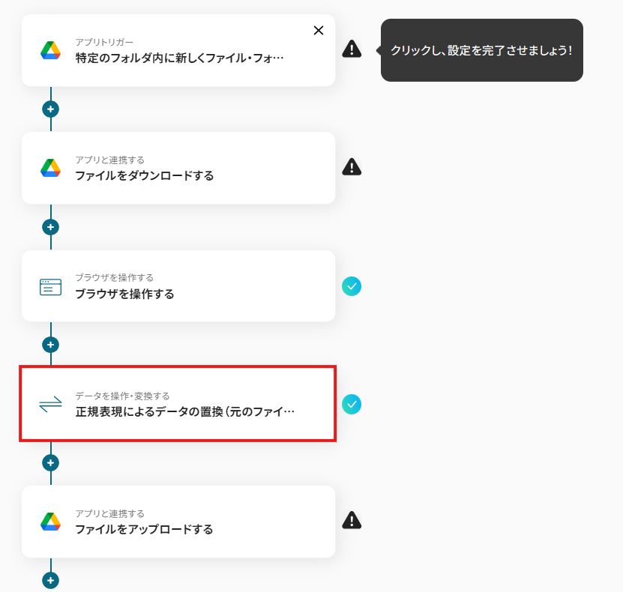Click browser window icon on ブラウザを操作する card
This screenshot has width=623, height=592.
[x=50, y=287]
